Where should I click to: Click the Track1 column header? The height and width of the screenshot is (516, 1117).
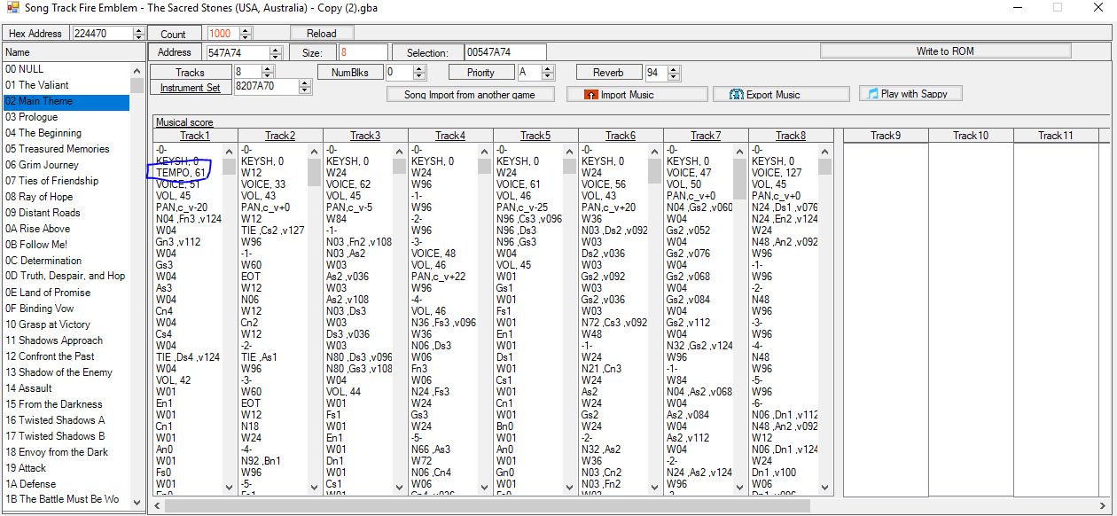(195, 136)
